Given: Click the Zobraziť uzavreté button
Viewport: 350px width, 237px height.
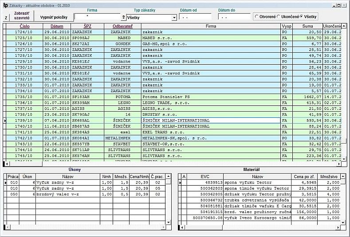Looking at the screenshot, I should [22, 16].
